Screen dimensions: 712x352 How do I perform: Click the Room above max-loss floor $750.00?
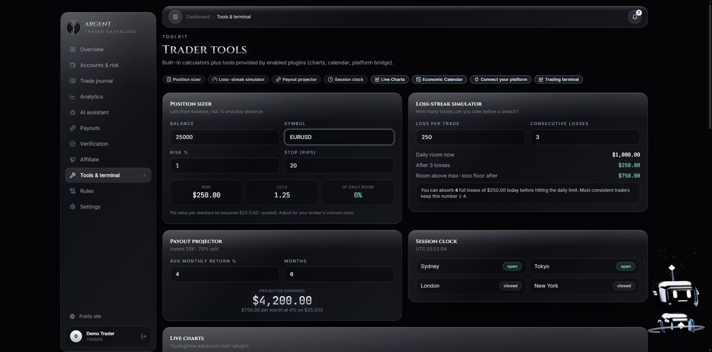pos(629,176)
